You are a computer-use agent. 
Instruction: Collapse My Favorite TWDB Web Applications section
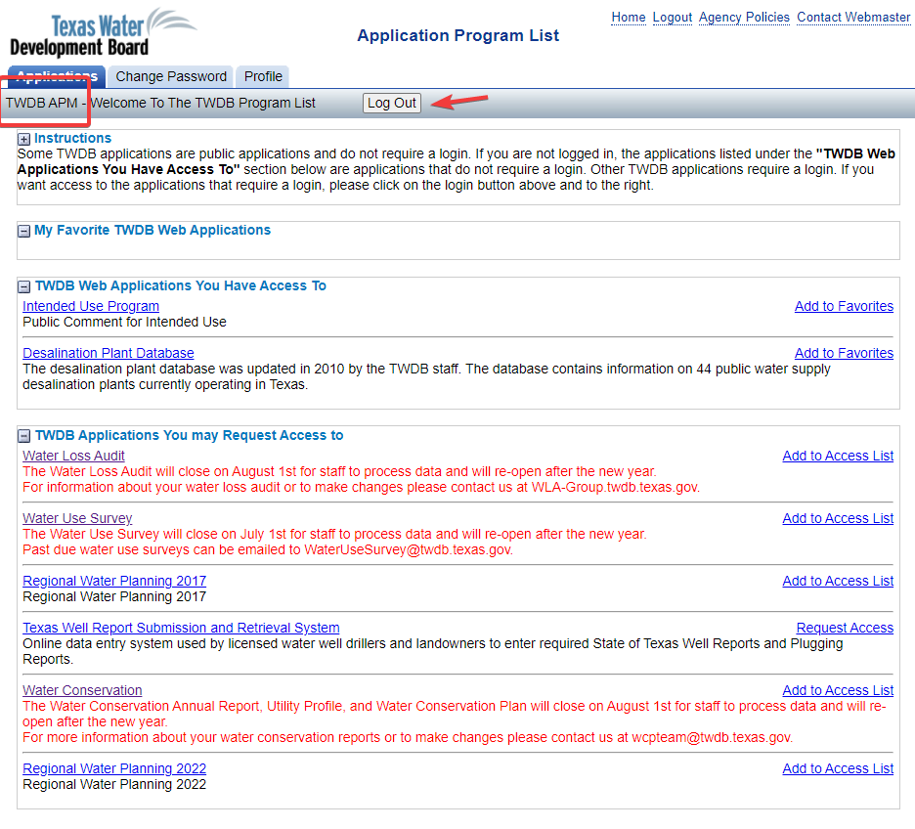point(23,231)
